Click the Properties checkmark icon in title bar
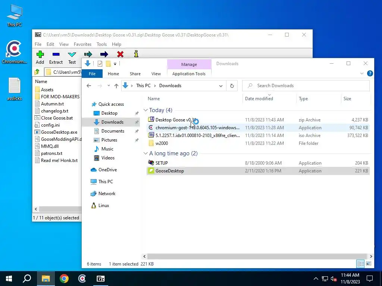Viewport: 382px width, 286px height. [x=100, y=64]
